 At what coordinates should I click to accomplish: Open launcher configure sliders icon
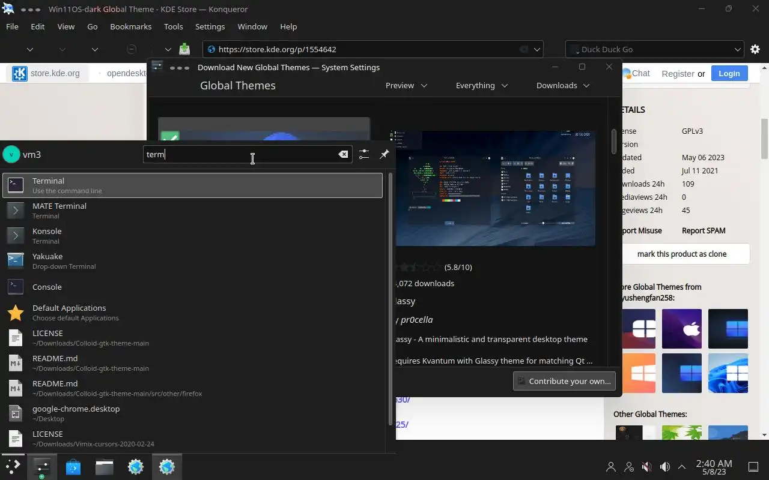click(x=364, y=154)
